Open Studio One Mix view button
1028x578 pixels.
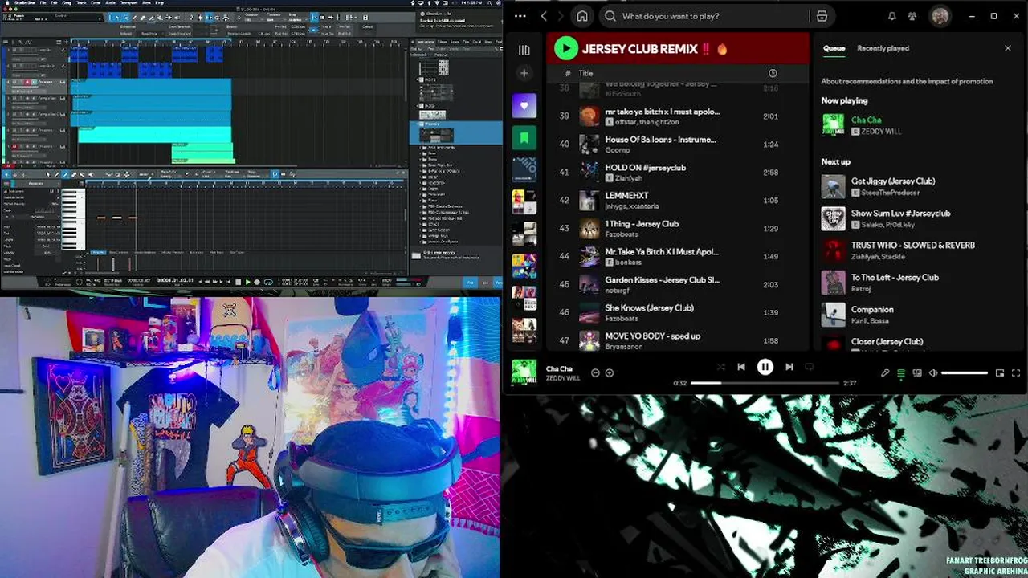(485, 283)
